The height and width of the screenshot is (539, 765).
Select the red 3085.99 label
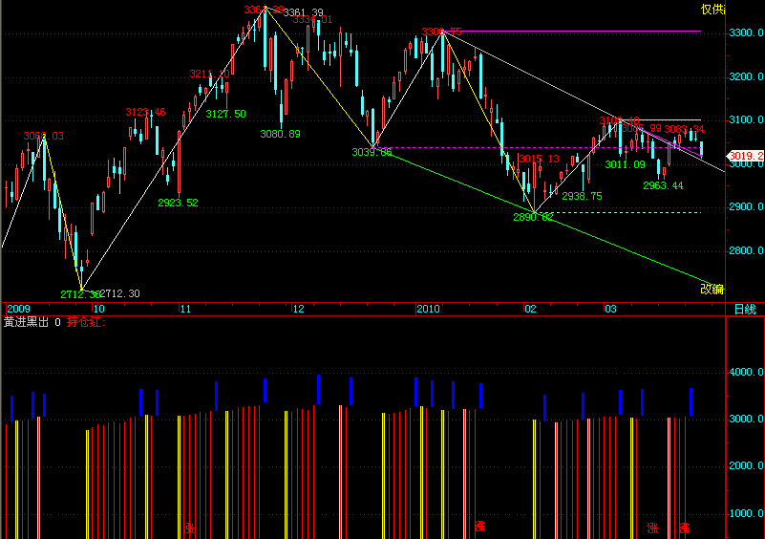[642, 128]
